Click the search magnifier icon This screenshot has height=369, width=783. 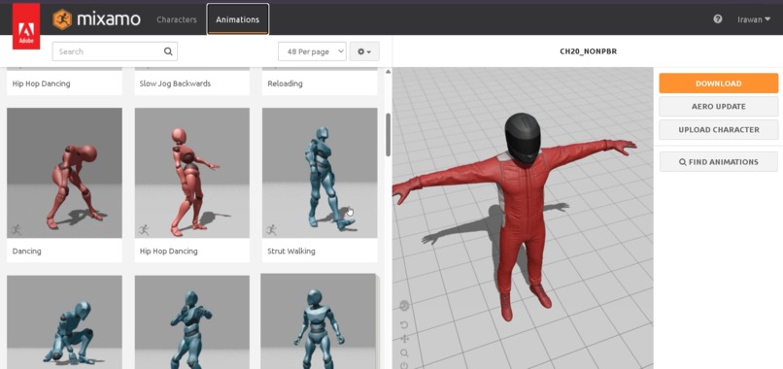pos(168,51)
